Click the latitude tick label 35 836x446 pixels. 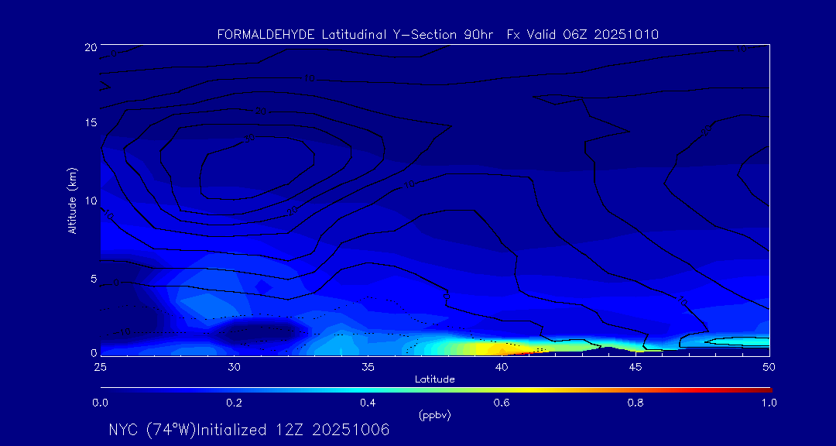pos(368,367)
